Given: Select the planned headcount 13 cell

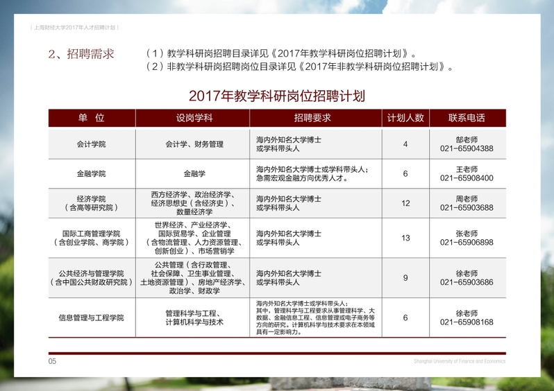Looking at the screenshot, I should click(405, 238).
